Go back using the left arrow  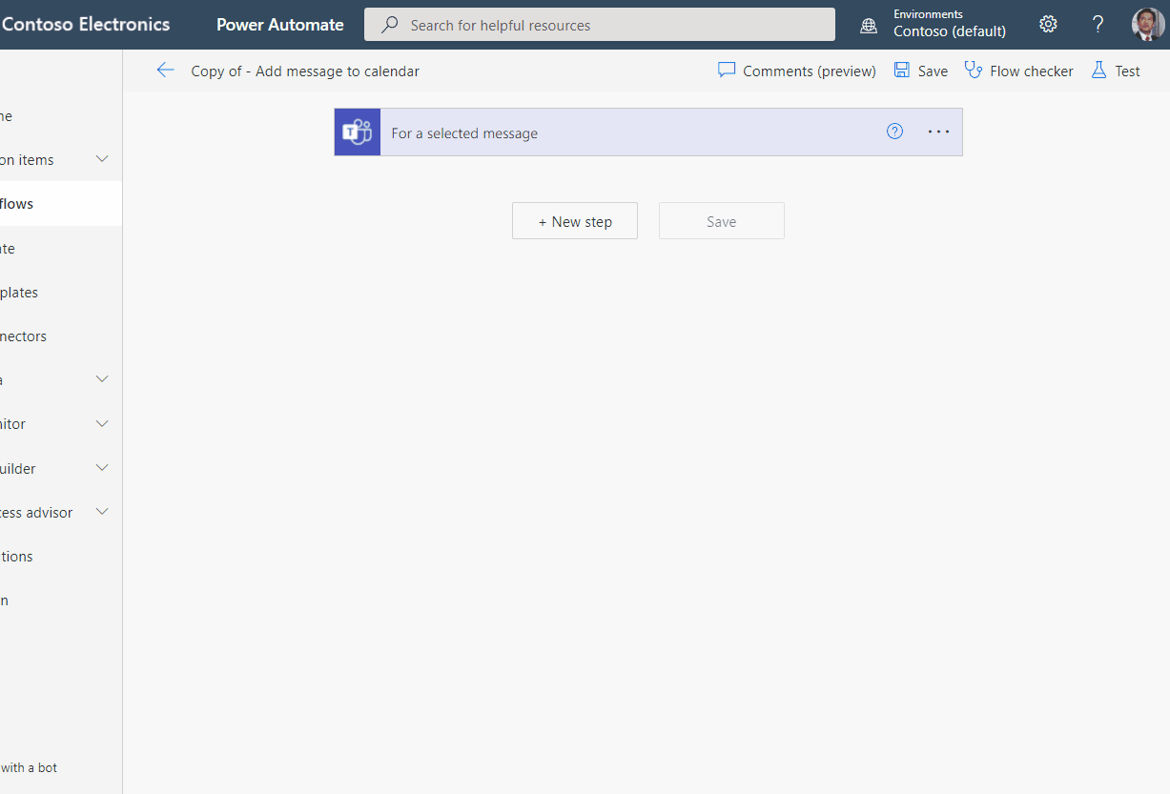166,71
